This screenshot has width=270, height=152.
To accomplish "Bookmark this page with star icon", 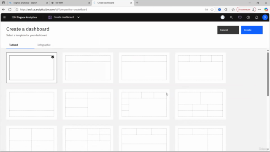I will pyautogui.click(x=212, y=9).
